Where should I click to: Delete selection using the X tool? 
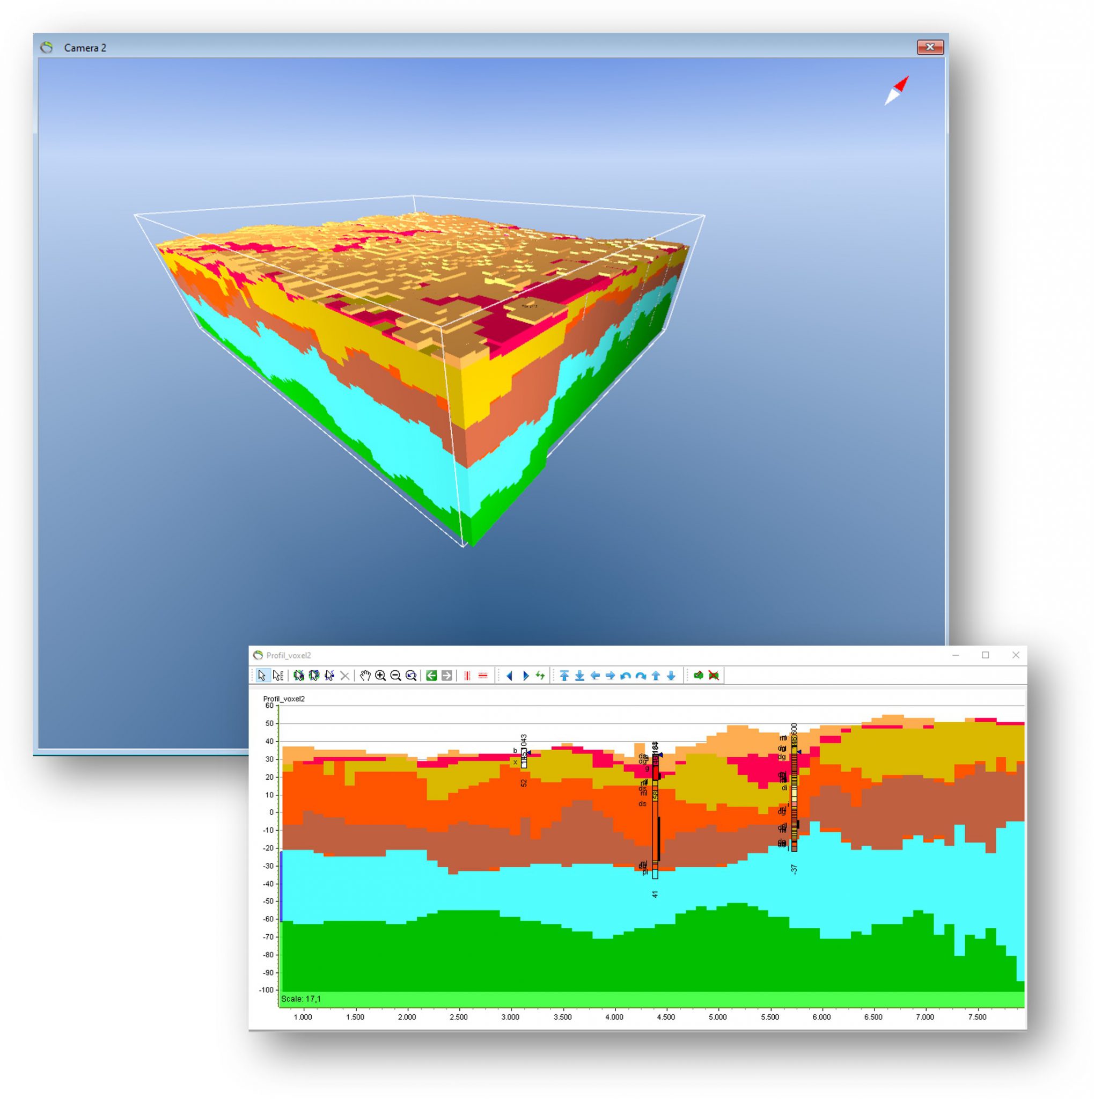(344, 676)
